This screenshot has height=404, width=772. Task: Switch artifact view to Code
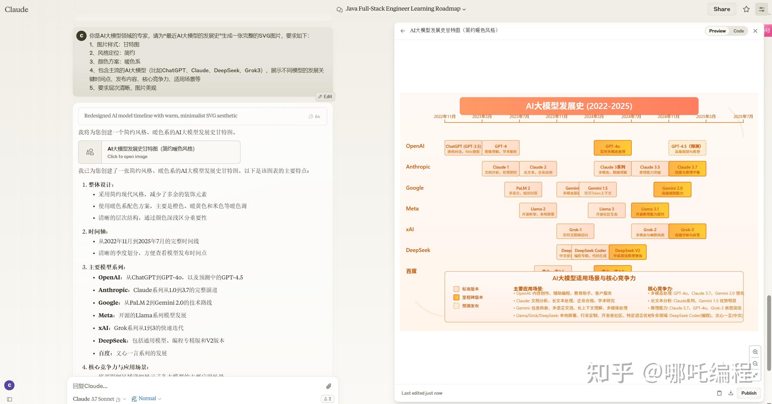(739, 31)
